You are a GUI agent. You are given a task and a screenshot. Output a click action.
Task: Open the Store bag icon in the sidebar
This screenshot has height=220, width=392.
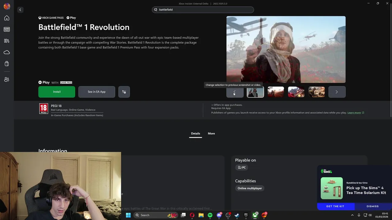pos(7,64)
